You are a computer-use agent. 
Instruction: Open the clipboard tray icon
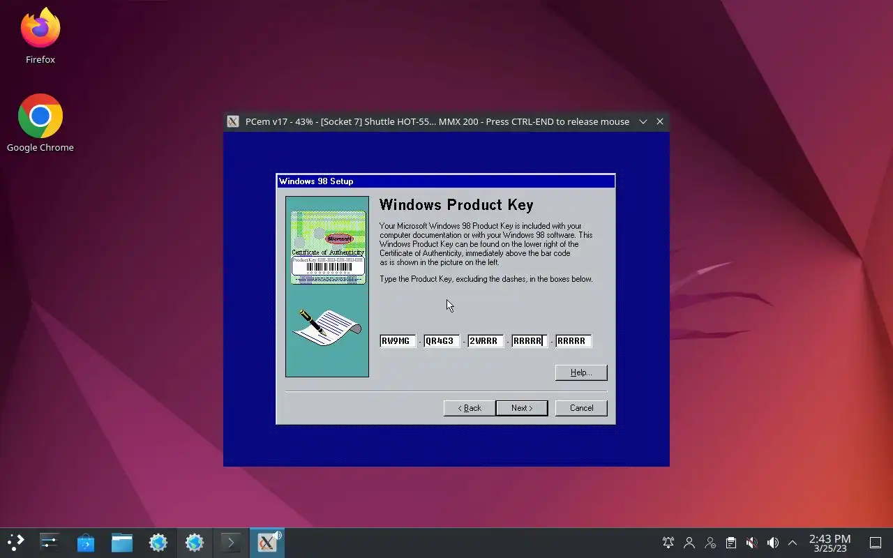(x=730, y=543)
